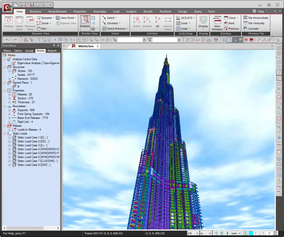Click Select Previous
Viewport: 284px width, 237px height.
pos(115,29)
